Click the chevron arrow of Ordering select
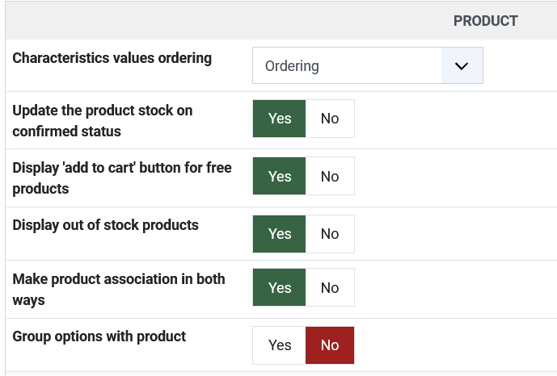Image resolution: width=557 pixels, height=376 pixels. click(462, 66)
